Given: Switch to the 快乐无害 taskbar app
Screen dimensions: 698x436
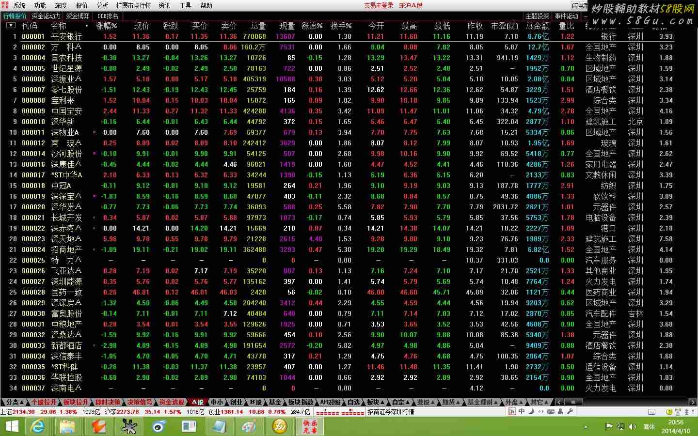Looking at the screenshot, I should 310,427.
